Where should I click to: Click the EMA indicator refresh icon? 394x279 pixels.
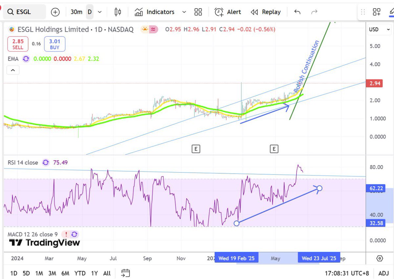(26, 59)
